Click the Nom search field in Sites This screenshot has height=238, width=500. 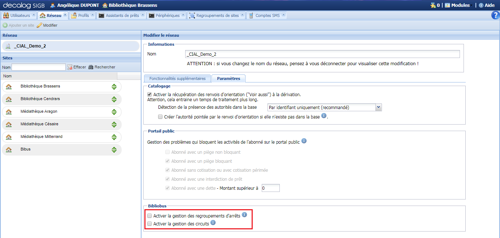coord(39,67)
